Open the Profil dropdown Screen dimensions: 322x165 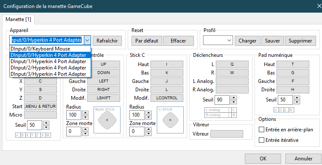[218, 40]
